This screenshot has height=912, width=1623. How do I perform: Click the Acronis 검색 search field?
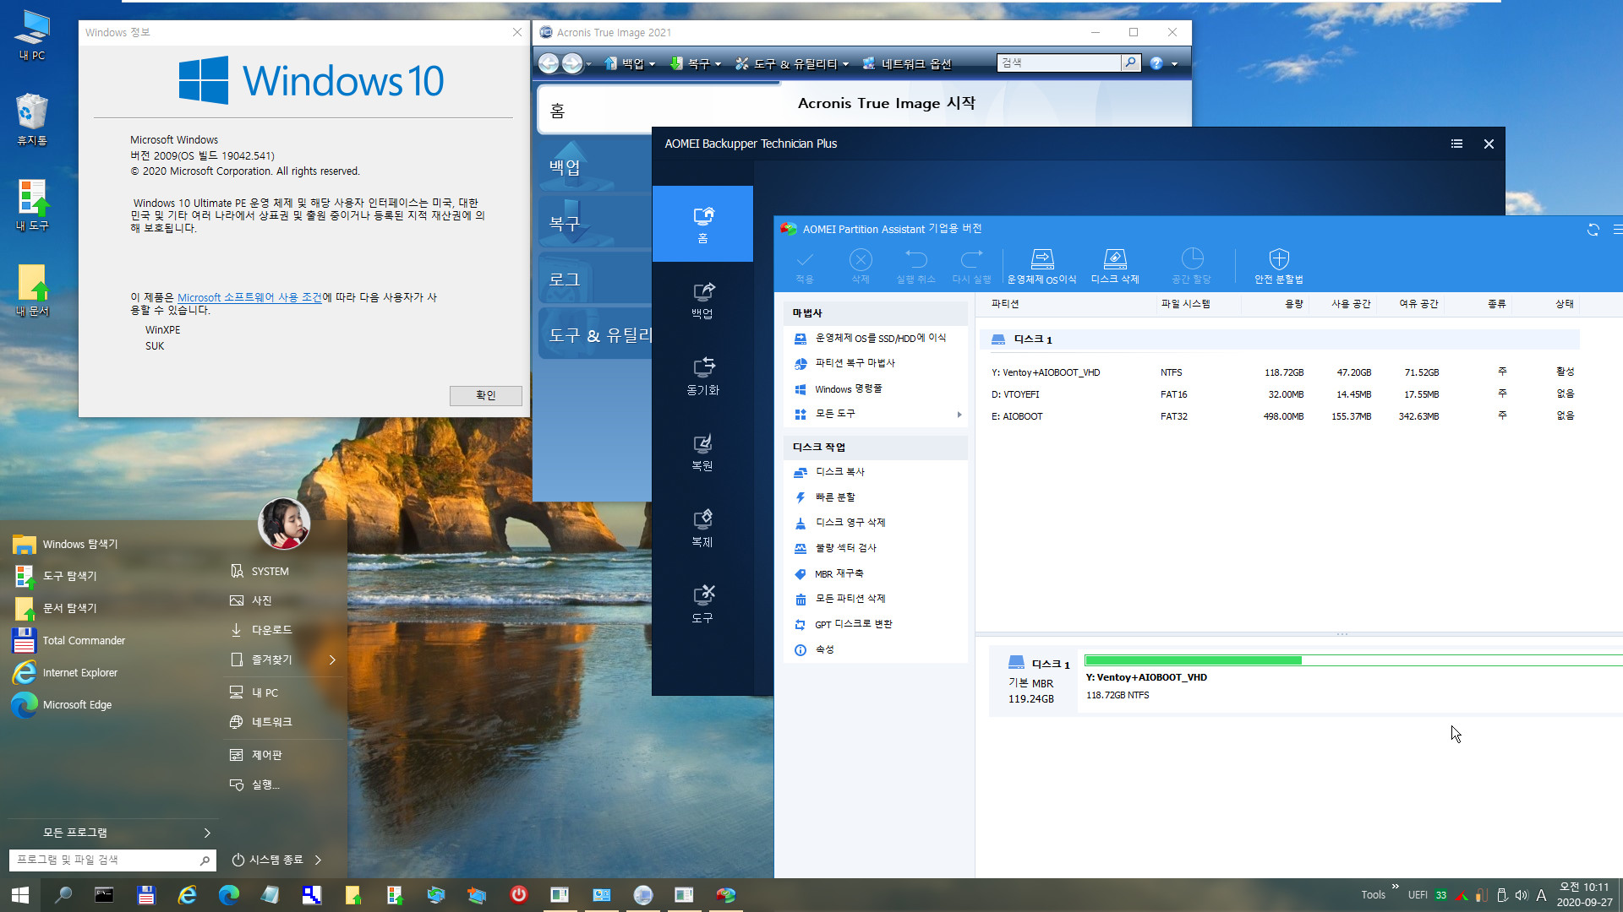click(1059, 62)
